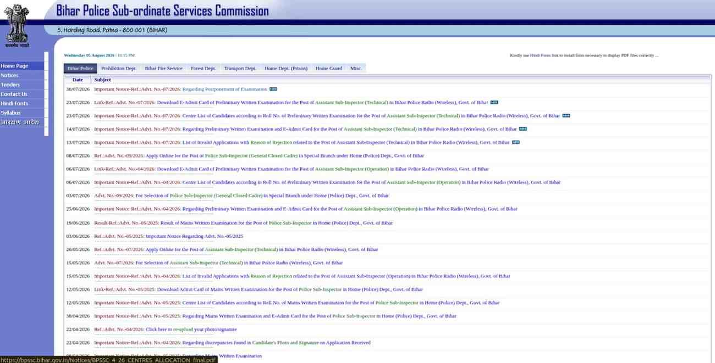
Task: Click the '5, Harding Road, Patna - 800 001' address text
Action: point(112,30)
